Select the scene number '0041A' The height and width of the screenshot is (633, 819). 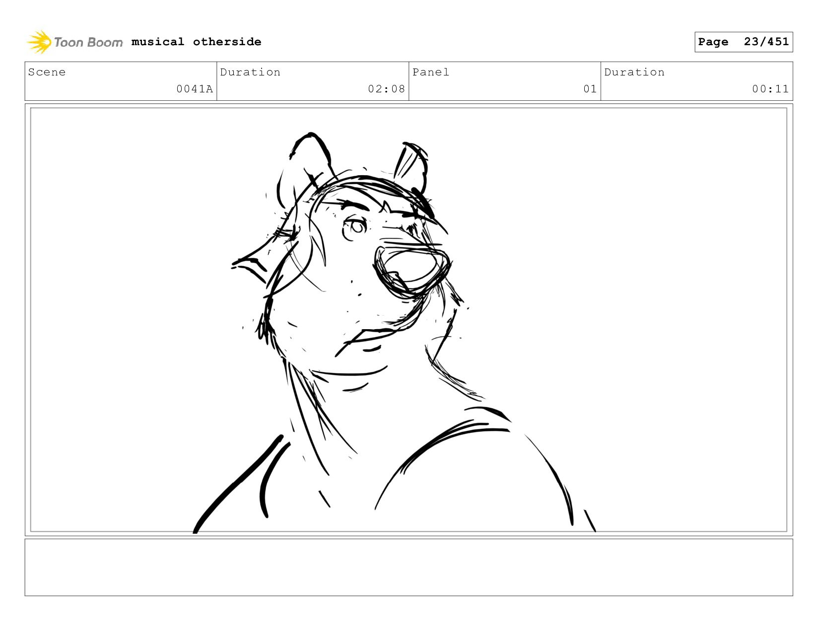tap(195, 89)
